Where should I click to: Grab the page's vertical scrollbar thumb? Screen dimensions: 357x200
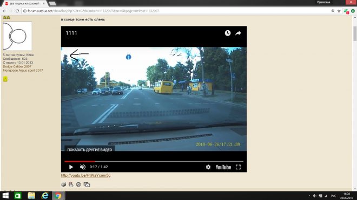click(x=355, y=33)
